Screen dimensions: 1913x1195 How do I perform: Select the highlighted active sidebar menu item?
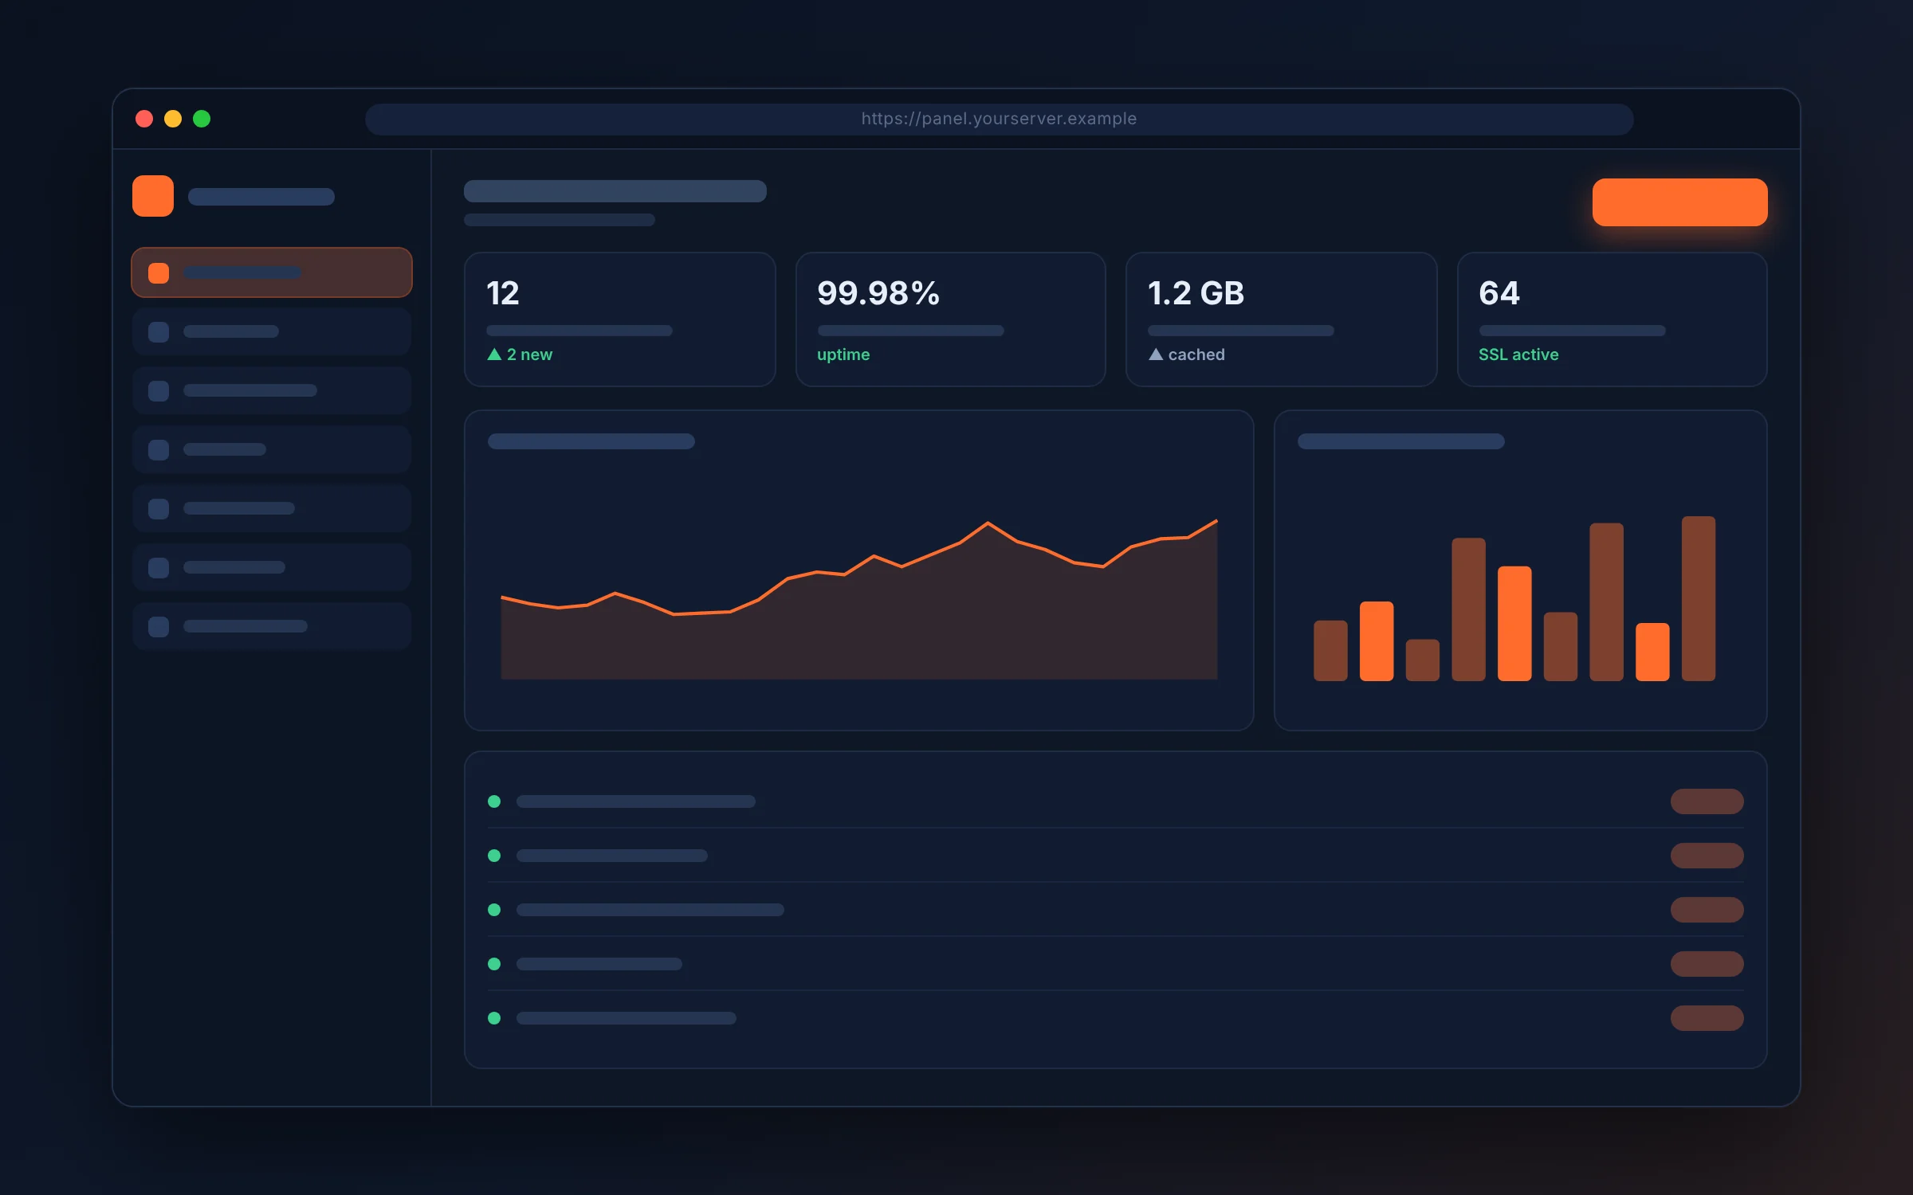pos(272,272)
